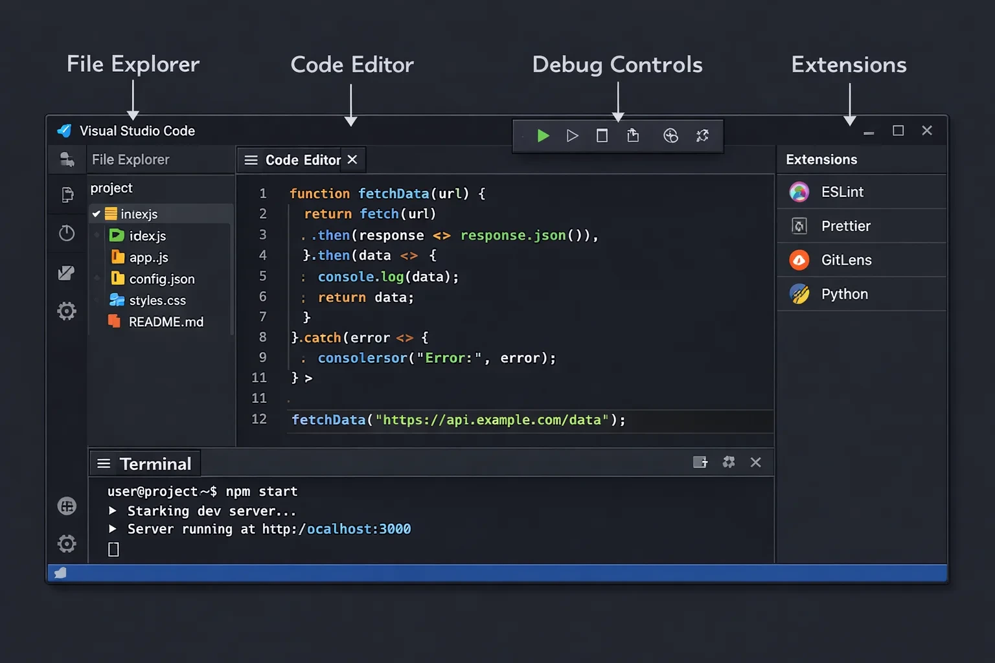Click the new terminal icon in Terminal header

tap(700, 462)
